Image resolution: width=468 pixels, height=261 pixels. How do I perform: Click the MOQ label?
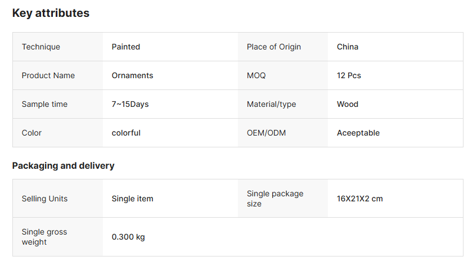[256, 75]
